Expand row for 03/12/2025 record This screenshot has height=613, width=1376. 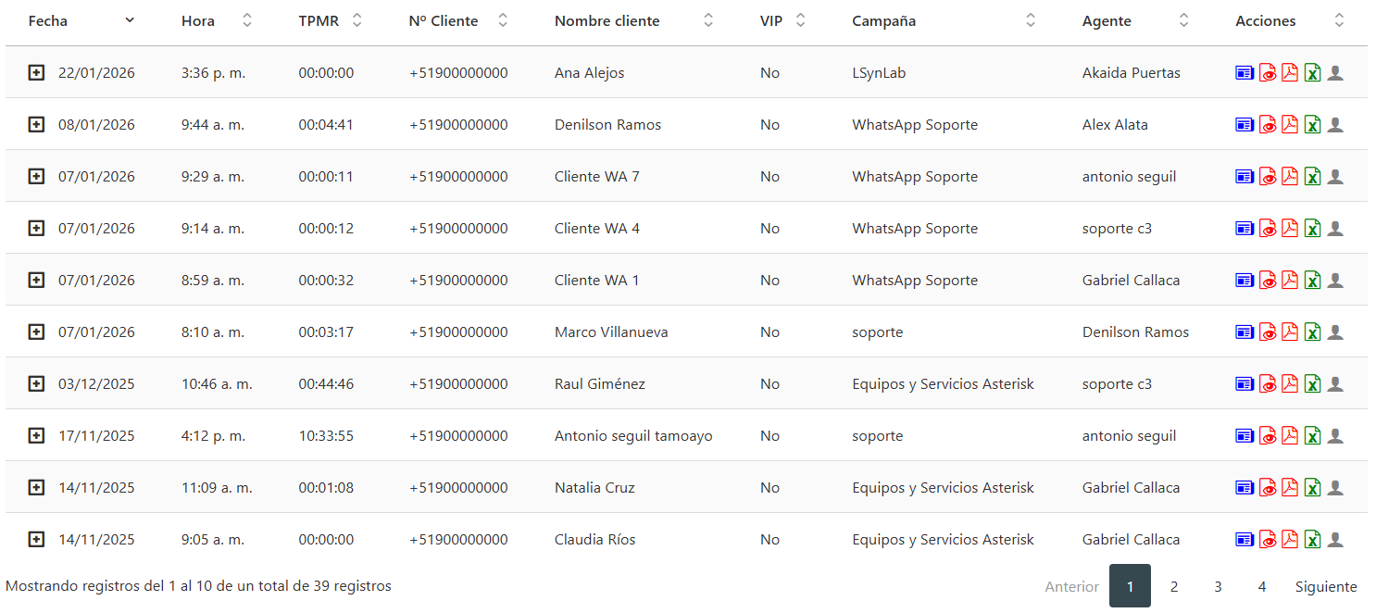click(36, 384)
